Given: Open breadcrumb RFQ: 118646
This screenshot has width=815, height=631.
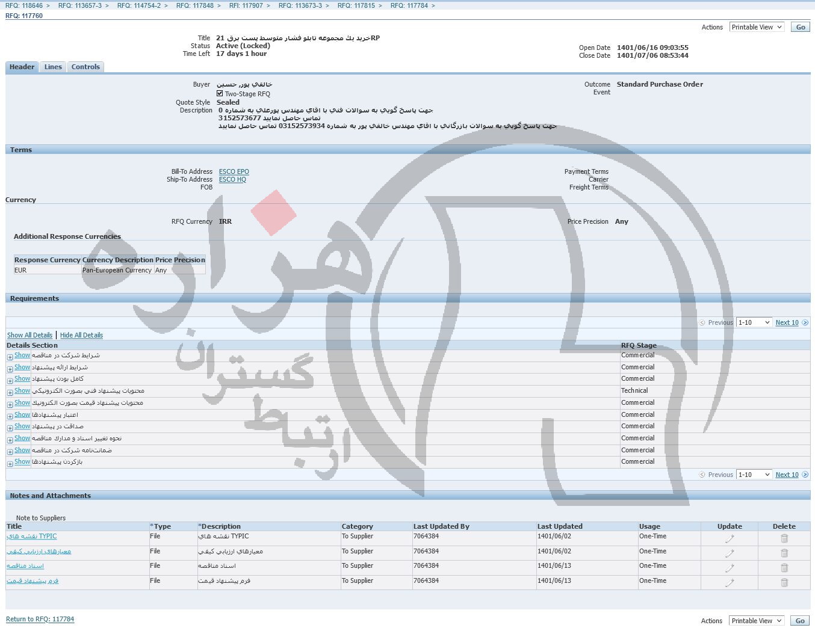Looking at the screenshot, I should pyautogui.click(x=24, y=5).
